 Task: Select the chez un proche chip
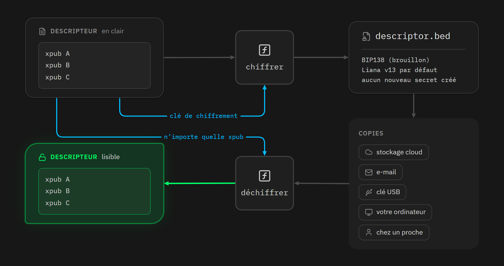(394, 232)
